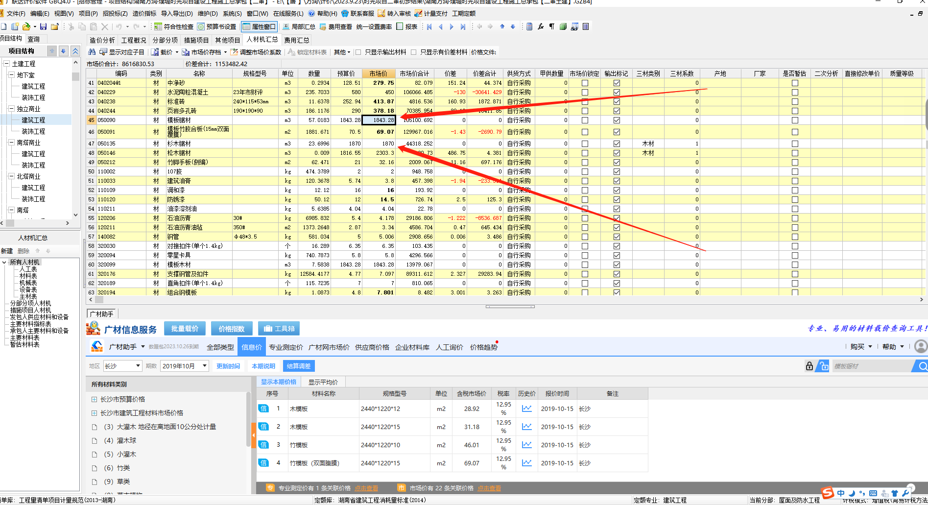Switch to the 分部分项 tab
928x505 pixels.
[x=165, y=40]
